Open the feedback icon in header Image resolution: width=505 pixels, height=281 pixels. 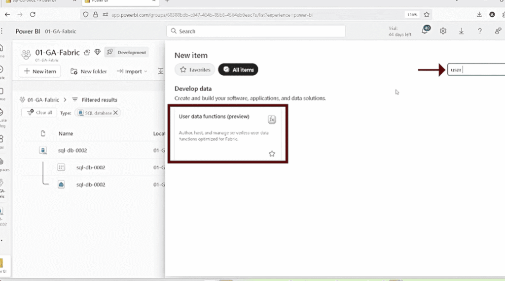coord(498,31)
